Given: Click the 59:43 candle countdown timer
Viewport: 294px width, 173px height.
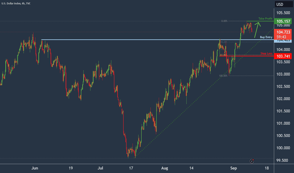Looking at the screenshot, I should pyautogui.click(x=281, y=37).
